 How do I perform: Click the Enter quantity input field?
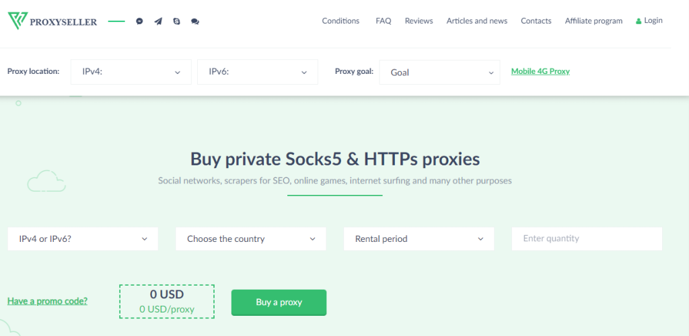pos(587,239)
